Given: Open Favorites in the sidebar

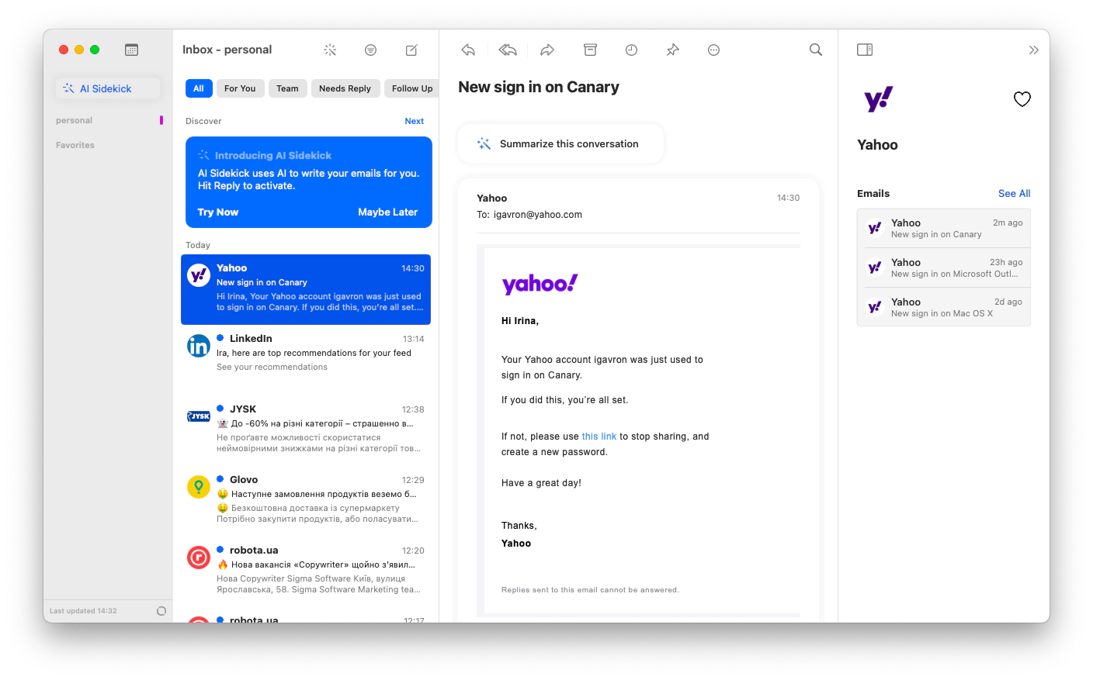Looking at the screenshot, I should (75, 145).
